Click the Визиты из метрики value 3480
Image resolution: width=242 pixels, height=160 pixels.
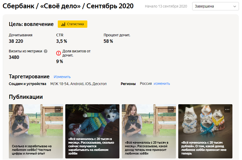(x=14, y=57)
